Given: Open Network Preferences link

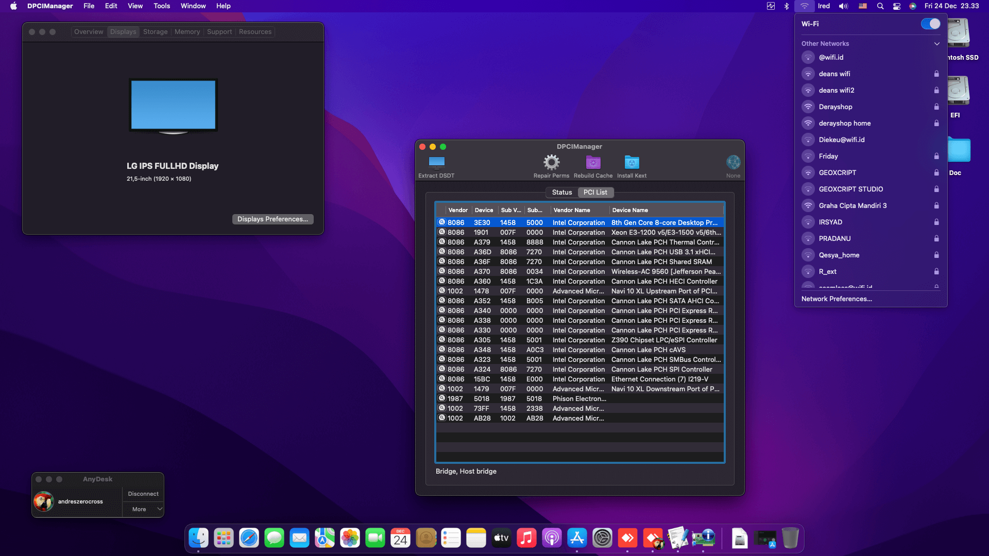Looking at the screenshot, I should 837,299.
